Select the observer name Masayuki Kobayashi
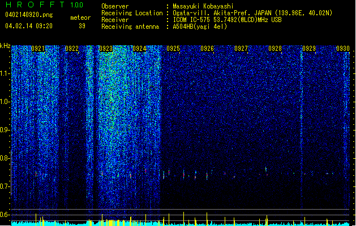This screenshot has height=226, width=356. (203, 6)
